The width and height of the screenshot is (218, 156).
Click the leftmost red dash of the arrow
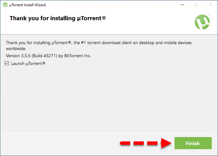pos(125,143)
